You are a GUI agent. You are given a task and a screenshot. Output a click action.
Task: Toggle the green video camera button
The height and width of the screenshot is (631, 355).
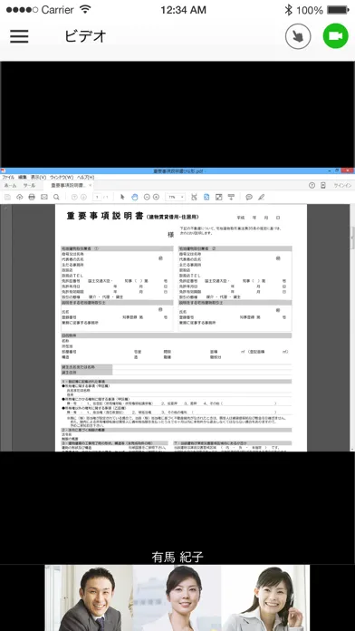[335, 36]
